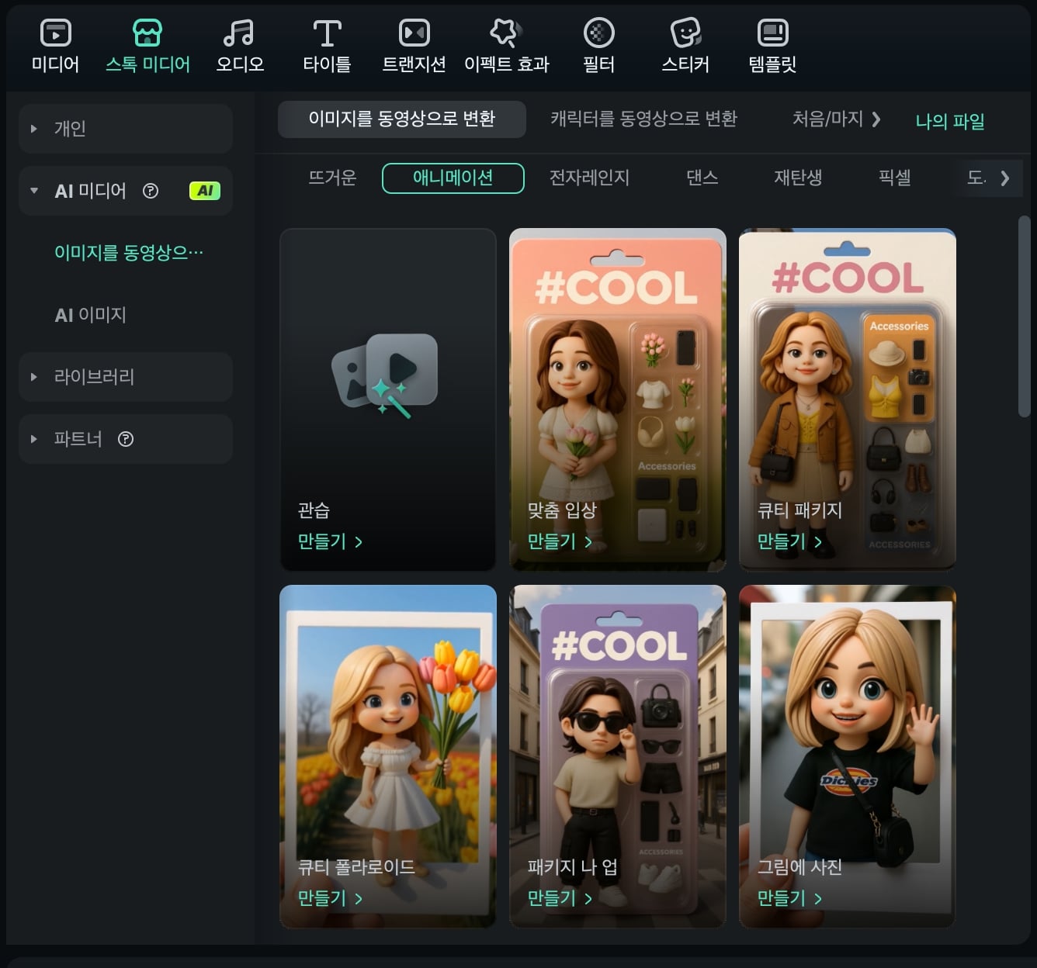Switch to 이미지를 동영상으로 변환 tab

point(402,119)
